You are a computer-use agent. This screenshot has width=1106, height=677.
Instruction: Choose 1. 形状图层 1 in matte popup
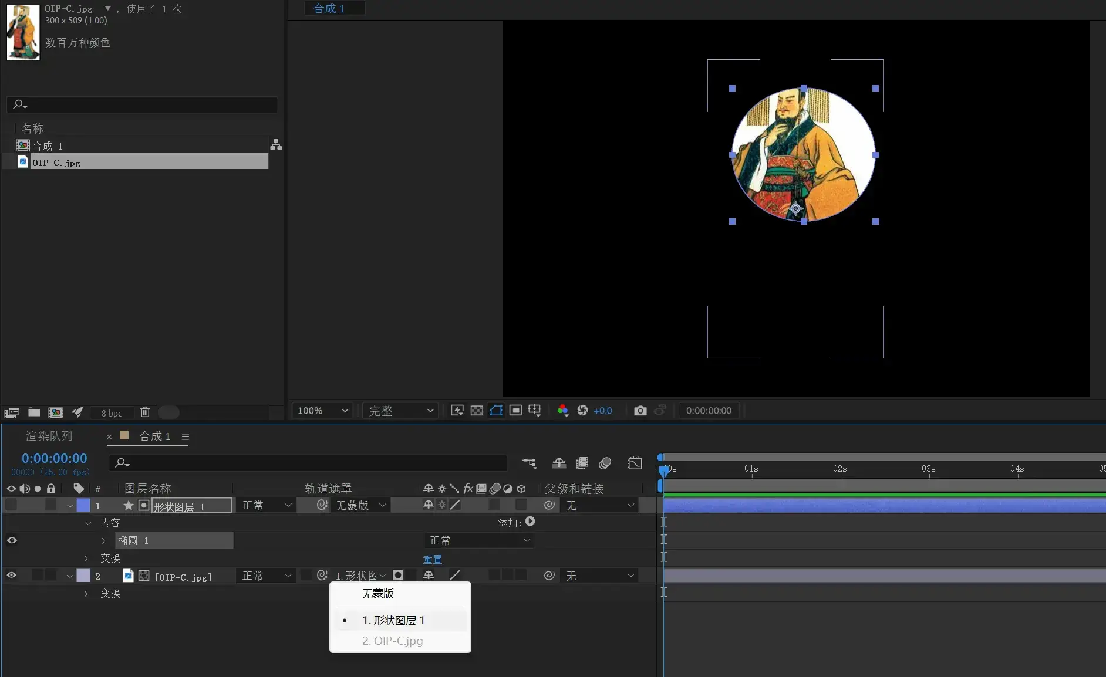tap(393, 621)
